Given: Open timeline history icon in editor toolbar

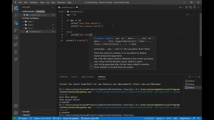Looking at the screenshot, I should click(187, 7).
